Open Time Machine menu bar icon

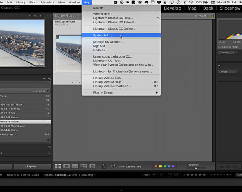(178, 2)
